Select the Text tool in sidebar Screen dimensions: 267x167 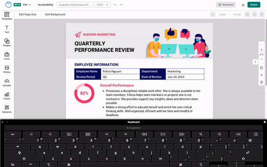(x=7, y=29)
